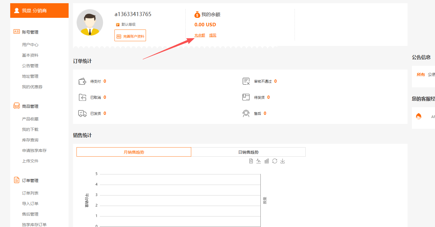The height and width of the screenshot is (227, 435).
Task: Open 库存查询 in sidebar
Action: click(30, 140)
